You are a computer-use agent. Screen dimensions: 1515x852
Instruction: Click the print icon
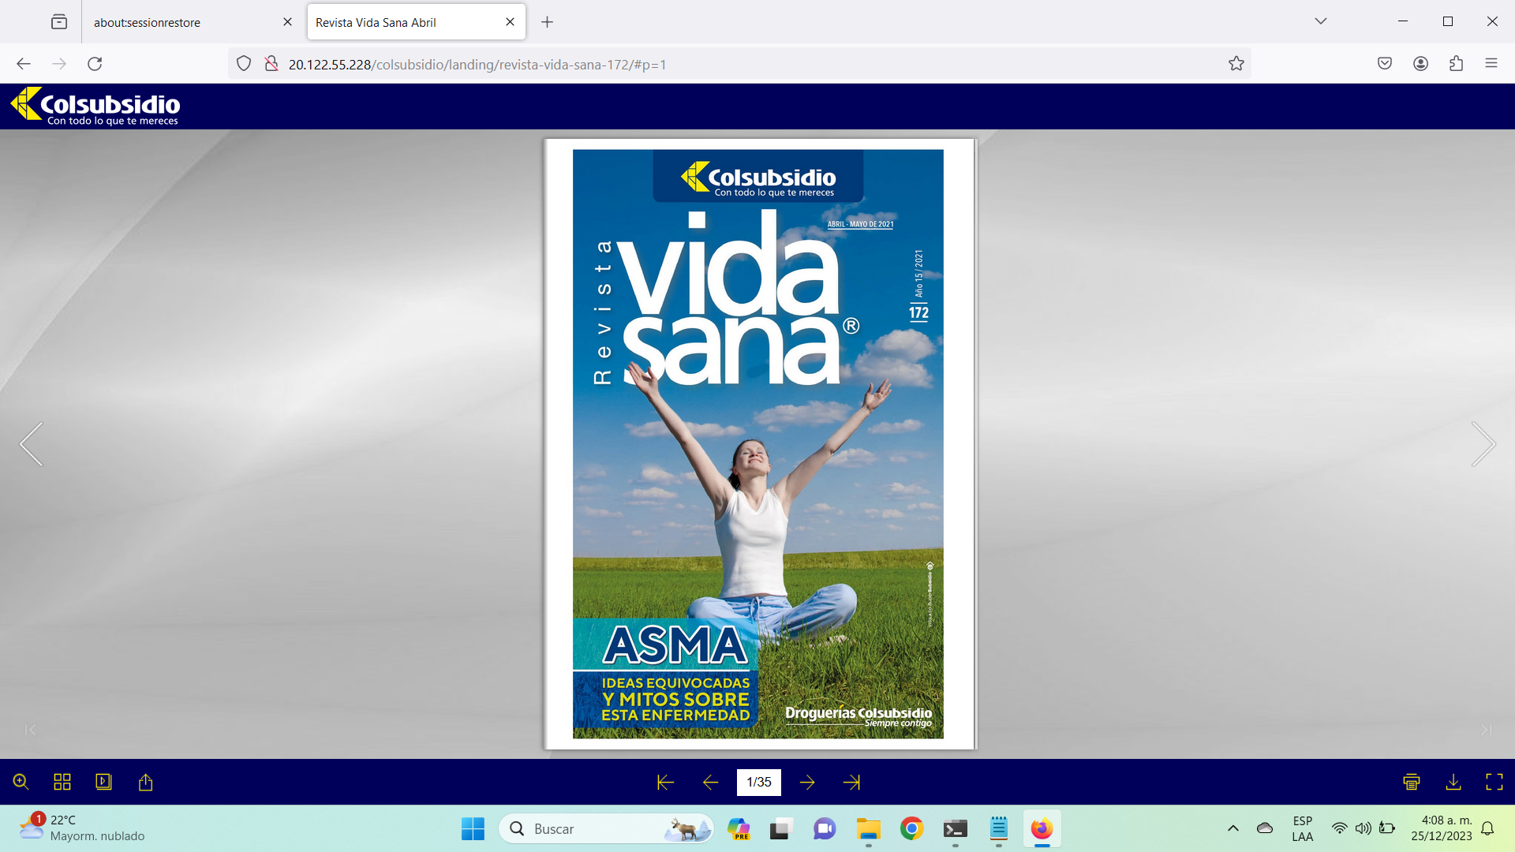[x=1412, y=782]
